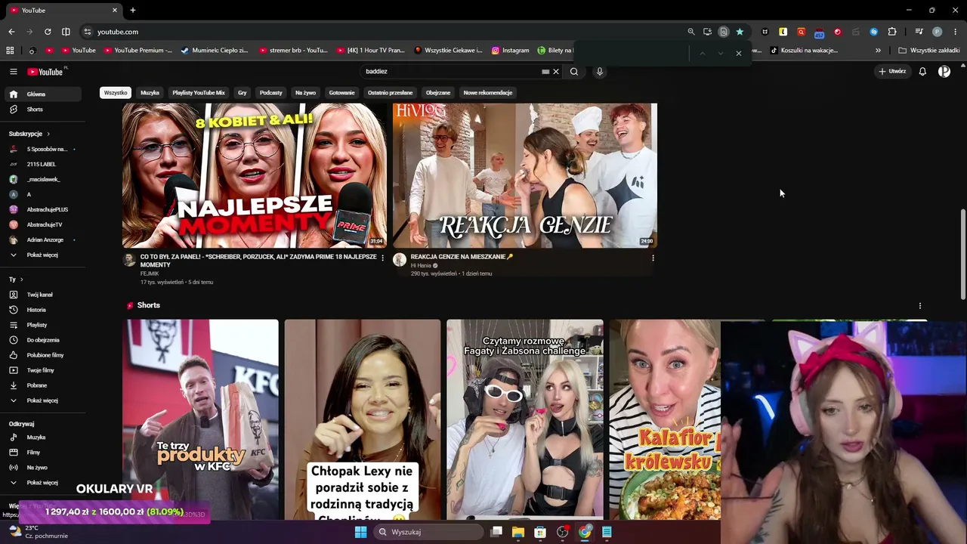Open Filmy under Odkrywaj
Screen dimensions: 967x544
[42, 453]
